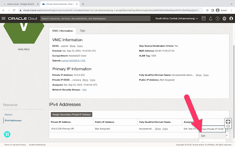The width and height of the screenshot is (235, 147).
Task: Open the help question mark icon
Action: point(217,18)
